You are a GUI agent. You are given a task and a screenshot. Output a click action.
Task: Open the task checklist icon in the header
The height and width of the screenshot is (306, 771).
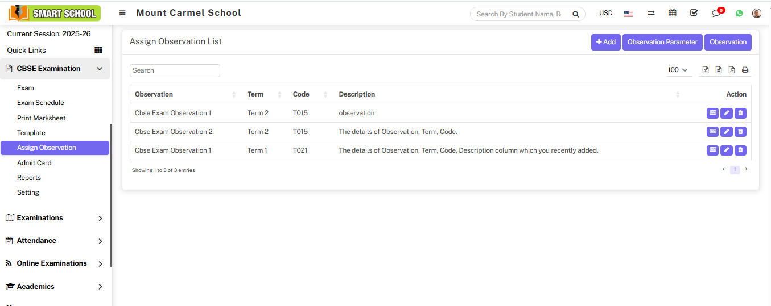click(694, 13)
